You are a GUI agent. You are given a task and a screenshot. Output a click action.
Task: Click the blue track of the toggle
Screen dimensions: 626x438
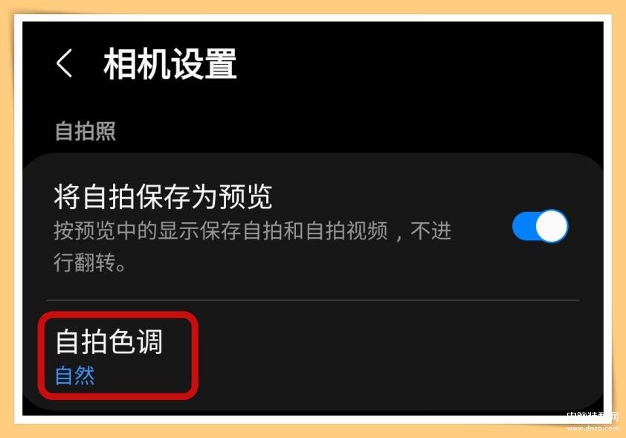pyautogui.click(x=524, y=226)
